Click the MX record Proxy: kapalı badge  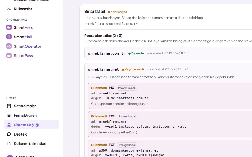(x=127, y=88)
